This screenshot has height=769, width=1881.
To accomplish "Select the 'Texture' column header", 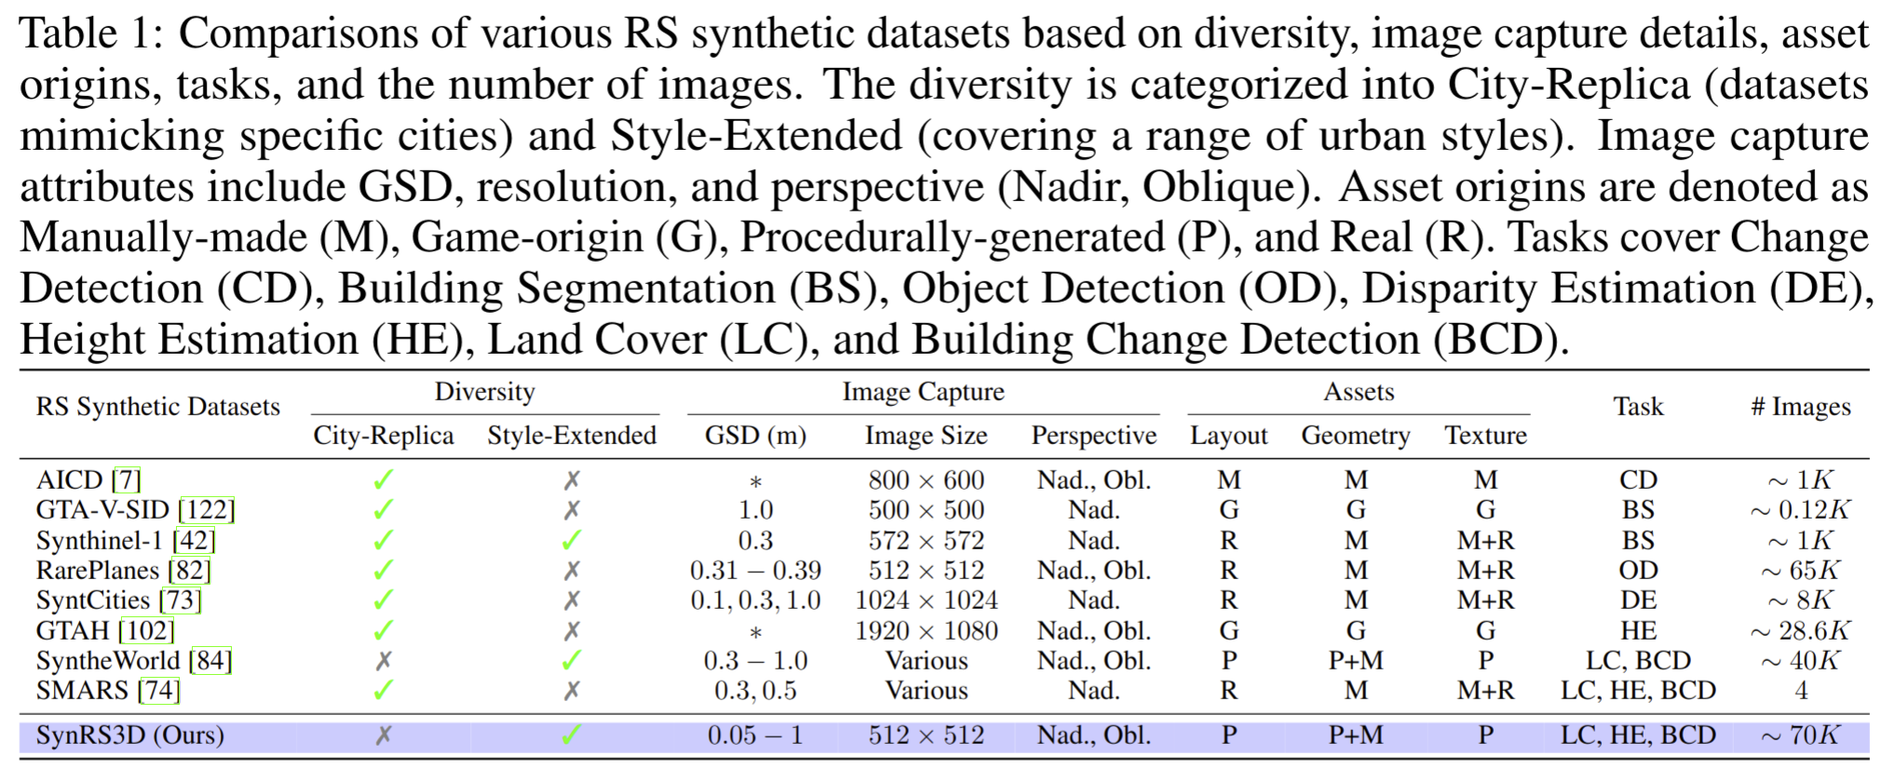I will point(1485,436).
